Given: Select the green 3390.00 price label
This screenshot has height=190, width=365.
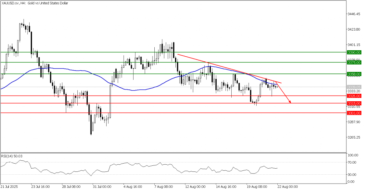Looking at the screenshot, I should pyautogui.click(x=354, y=52).
